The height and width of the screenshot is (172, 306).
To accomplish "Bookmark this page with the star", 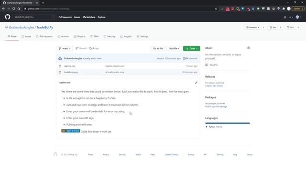I will [216, 9].
